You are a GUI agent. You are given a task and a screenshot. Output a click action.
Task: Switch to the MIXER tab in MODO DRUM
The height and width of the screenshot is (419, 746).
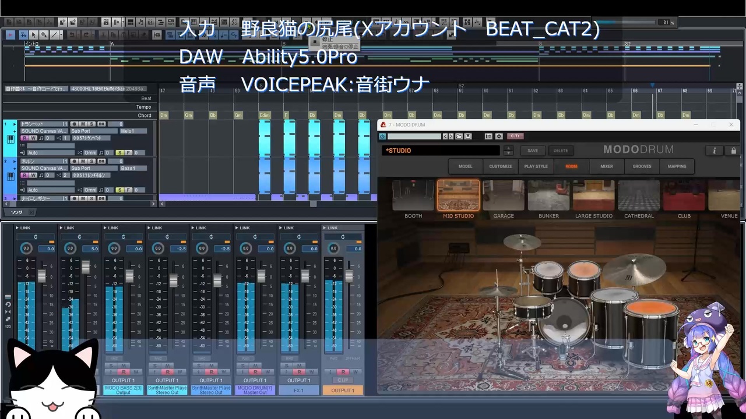tap(607, 166)
